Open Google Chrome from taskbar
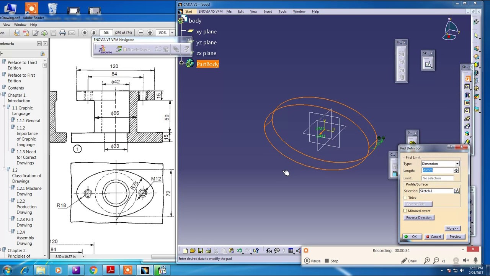The width and height of the screenshot is (490, 276). coord(93,271)
